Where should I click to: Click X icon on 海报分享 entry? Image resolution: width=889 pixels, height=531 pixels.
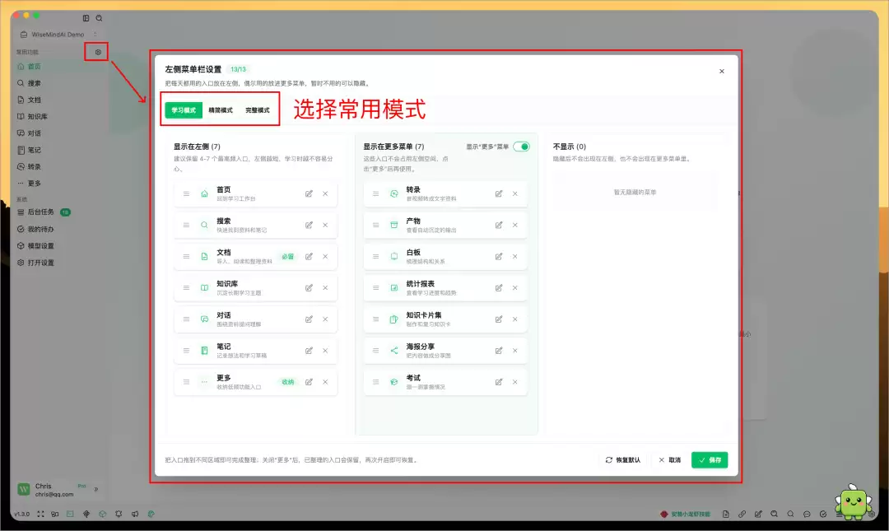514,351
